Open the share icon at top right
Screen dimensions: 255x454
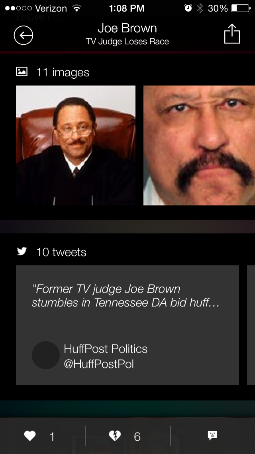pyautogui.click(x=232, y=34)
